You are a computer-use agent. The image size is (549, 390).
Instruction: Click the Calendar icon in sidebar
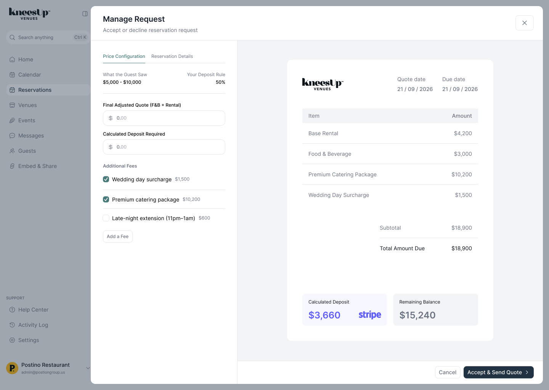pos(12,75)
